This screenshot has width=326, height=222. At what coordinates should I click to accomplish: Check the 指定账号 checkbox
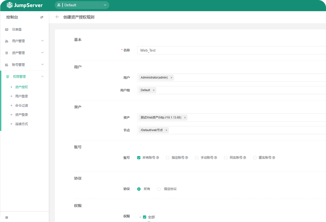168,158
